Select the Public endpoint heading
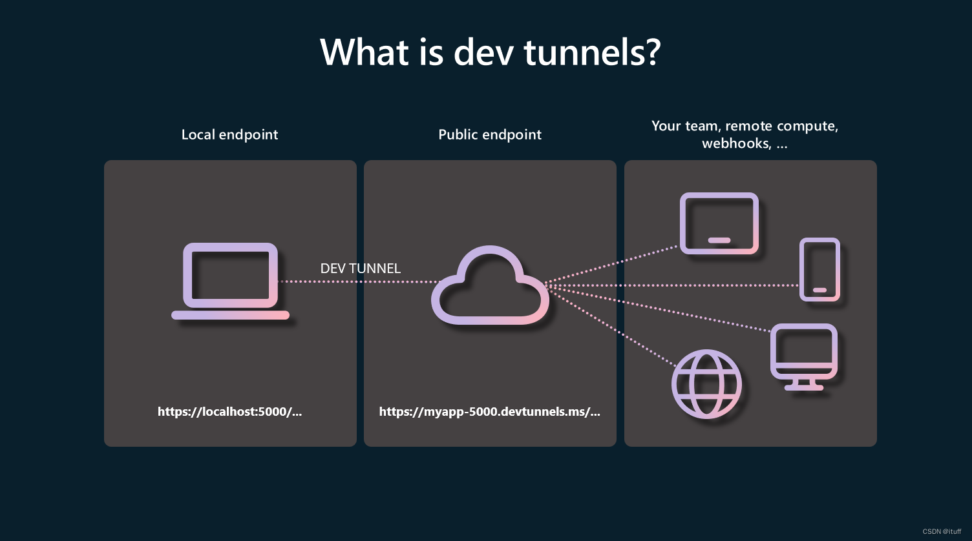The width and height of the screenshot is (972, 541). click(490, 134)
